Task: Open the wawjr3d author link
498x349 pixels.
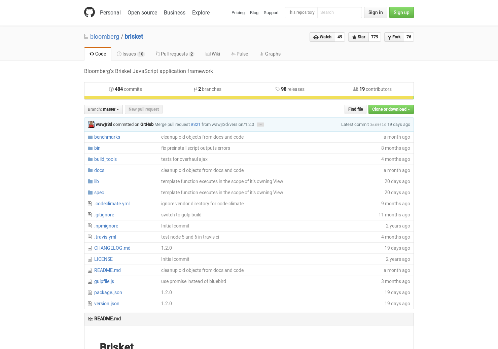Action: [104, 125]
